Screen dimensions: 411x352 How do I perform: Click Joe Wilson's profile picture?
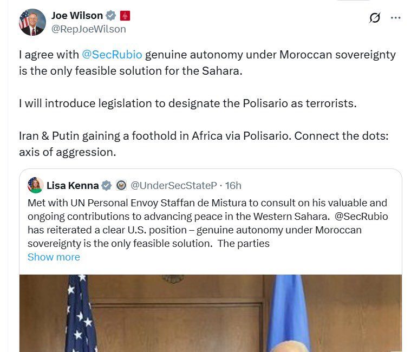click(x=32, y=22)
